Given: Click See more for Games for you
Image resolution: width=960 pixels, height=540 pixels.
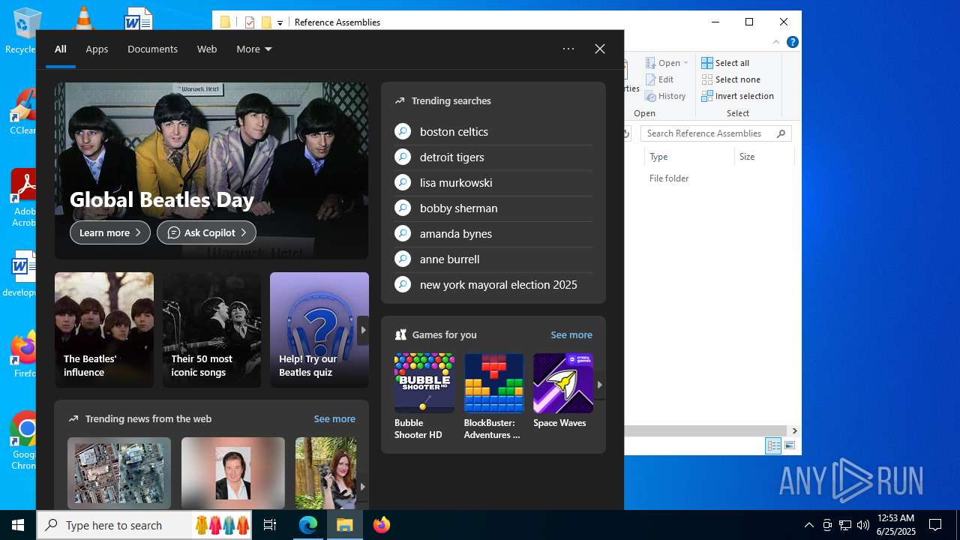Looking at the screenshot, I should pyautogui.click(x=571, y=334).
